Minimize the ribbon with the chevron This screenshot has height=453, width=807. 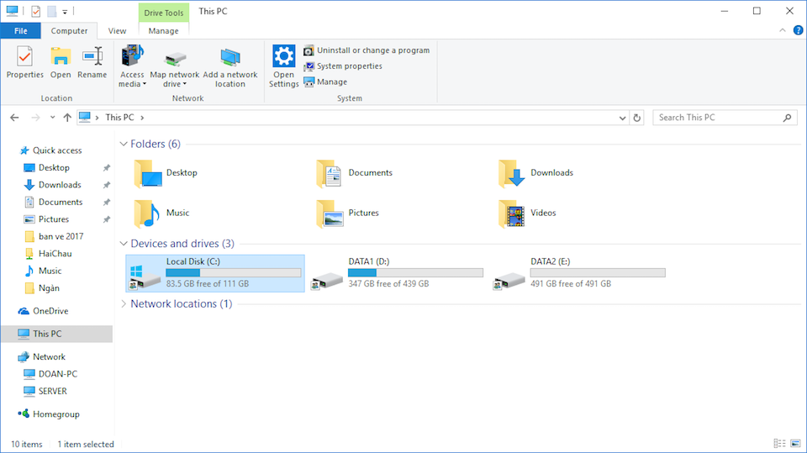(783, 30)
